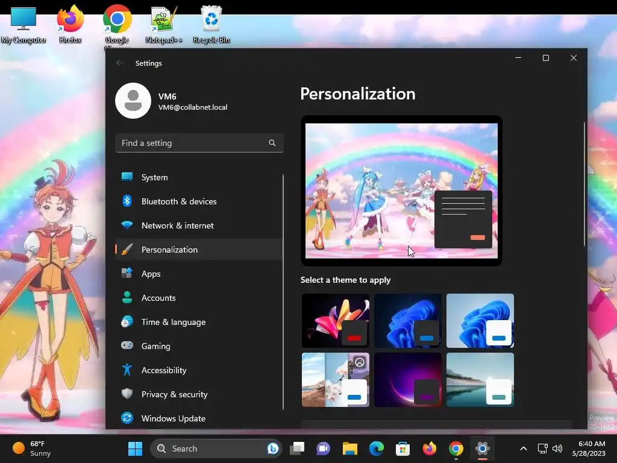Apply the purple glow dark theme
This screenshot has width=617, height=463.
[408, 380]
